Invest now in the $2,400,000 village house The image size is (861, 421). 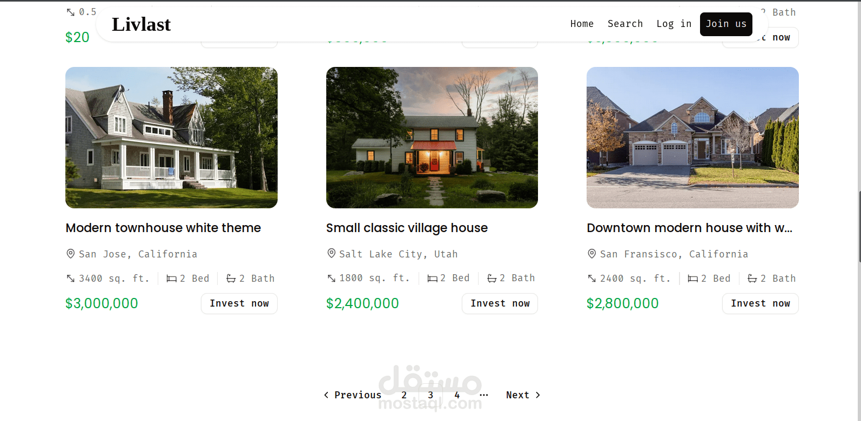pyautogui.click(x=500, y=303)
